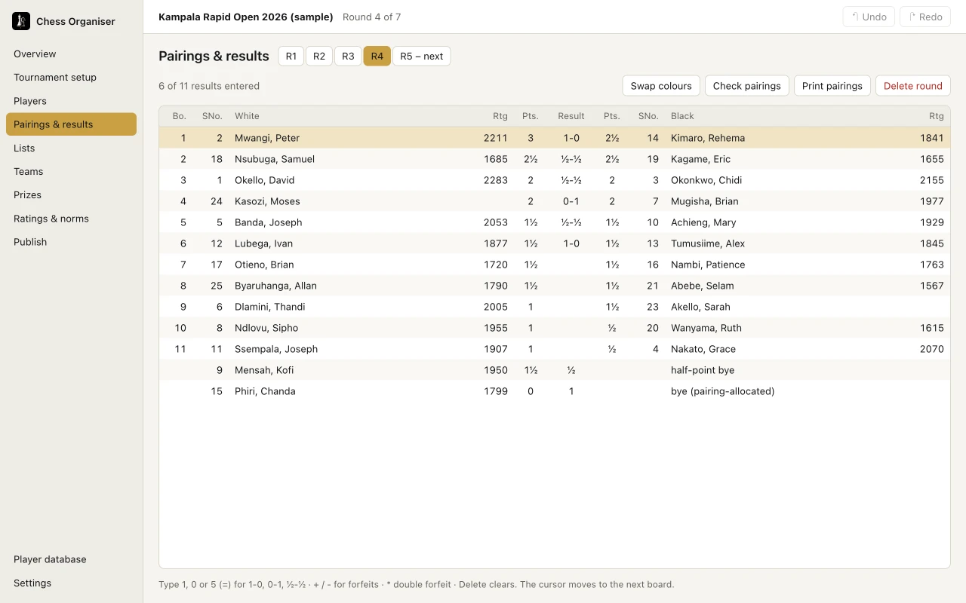
Task: Open Ratings & norms
Action: coord(71,219)
